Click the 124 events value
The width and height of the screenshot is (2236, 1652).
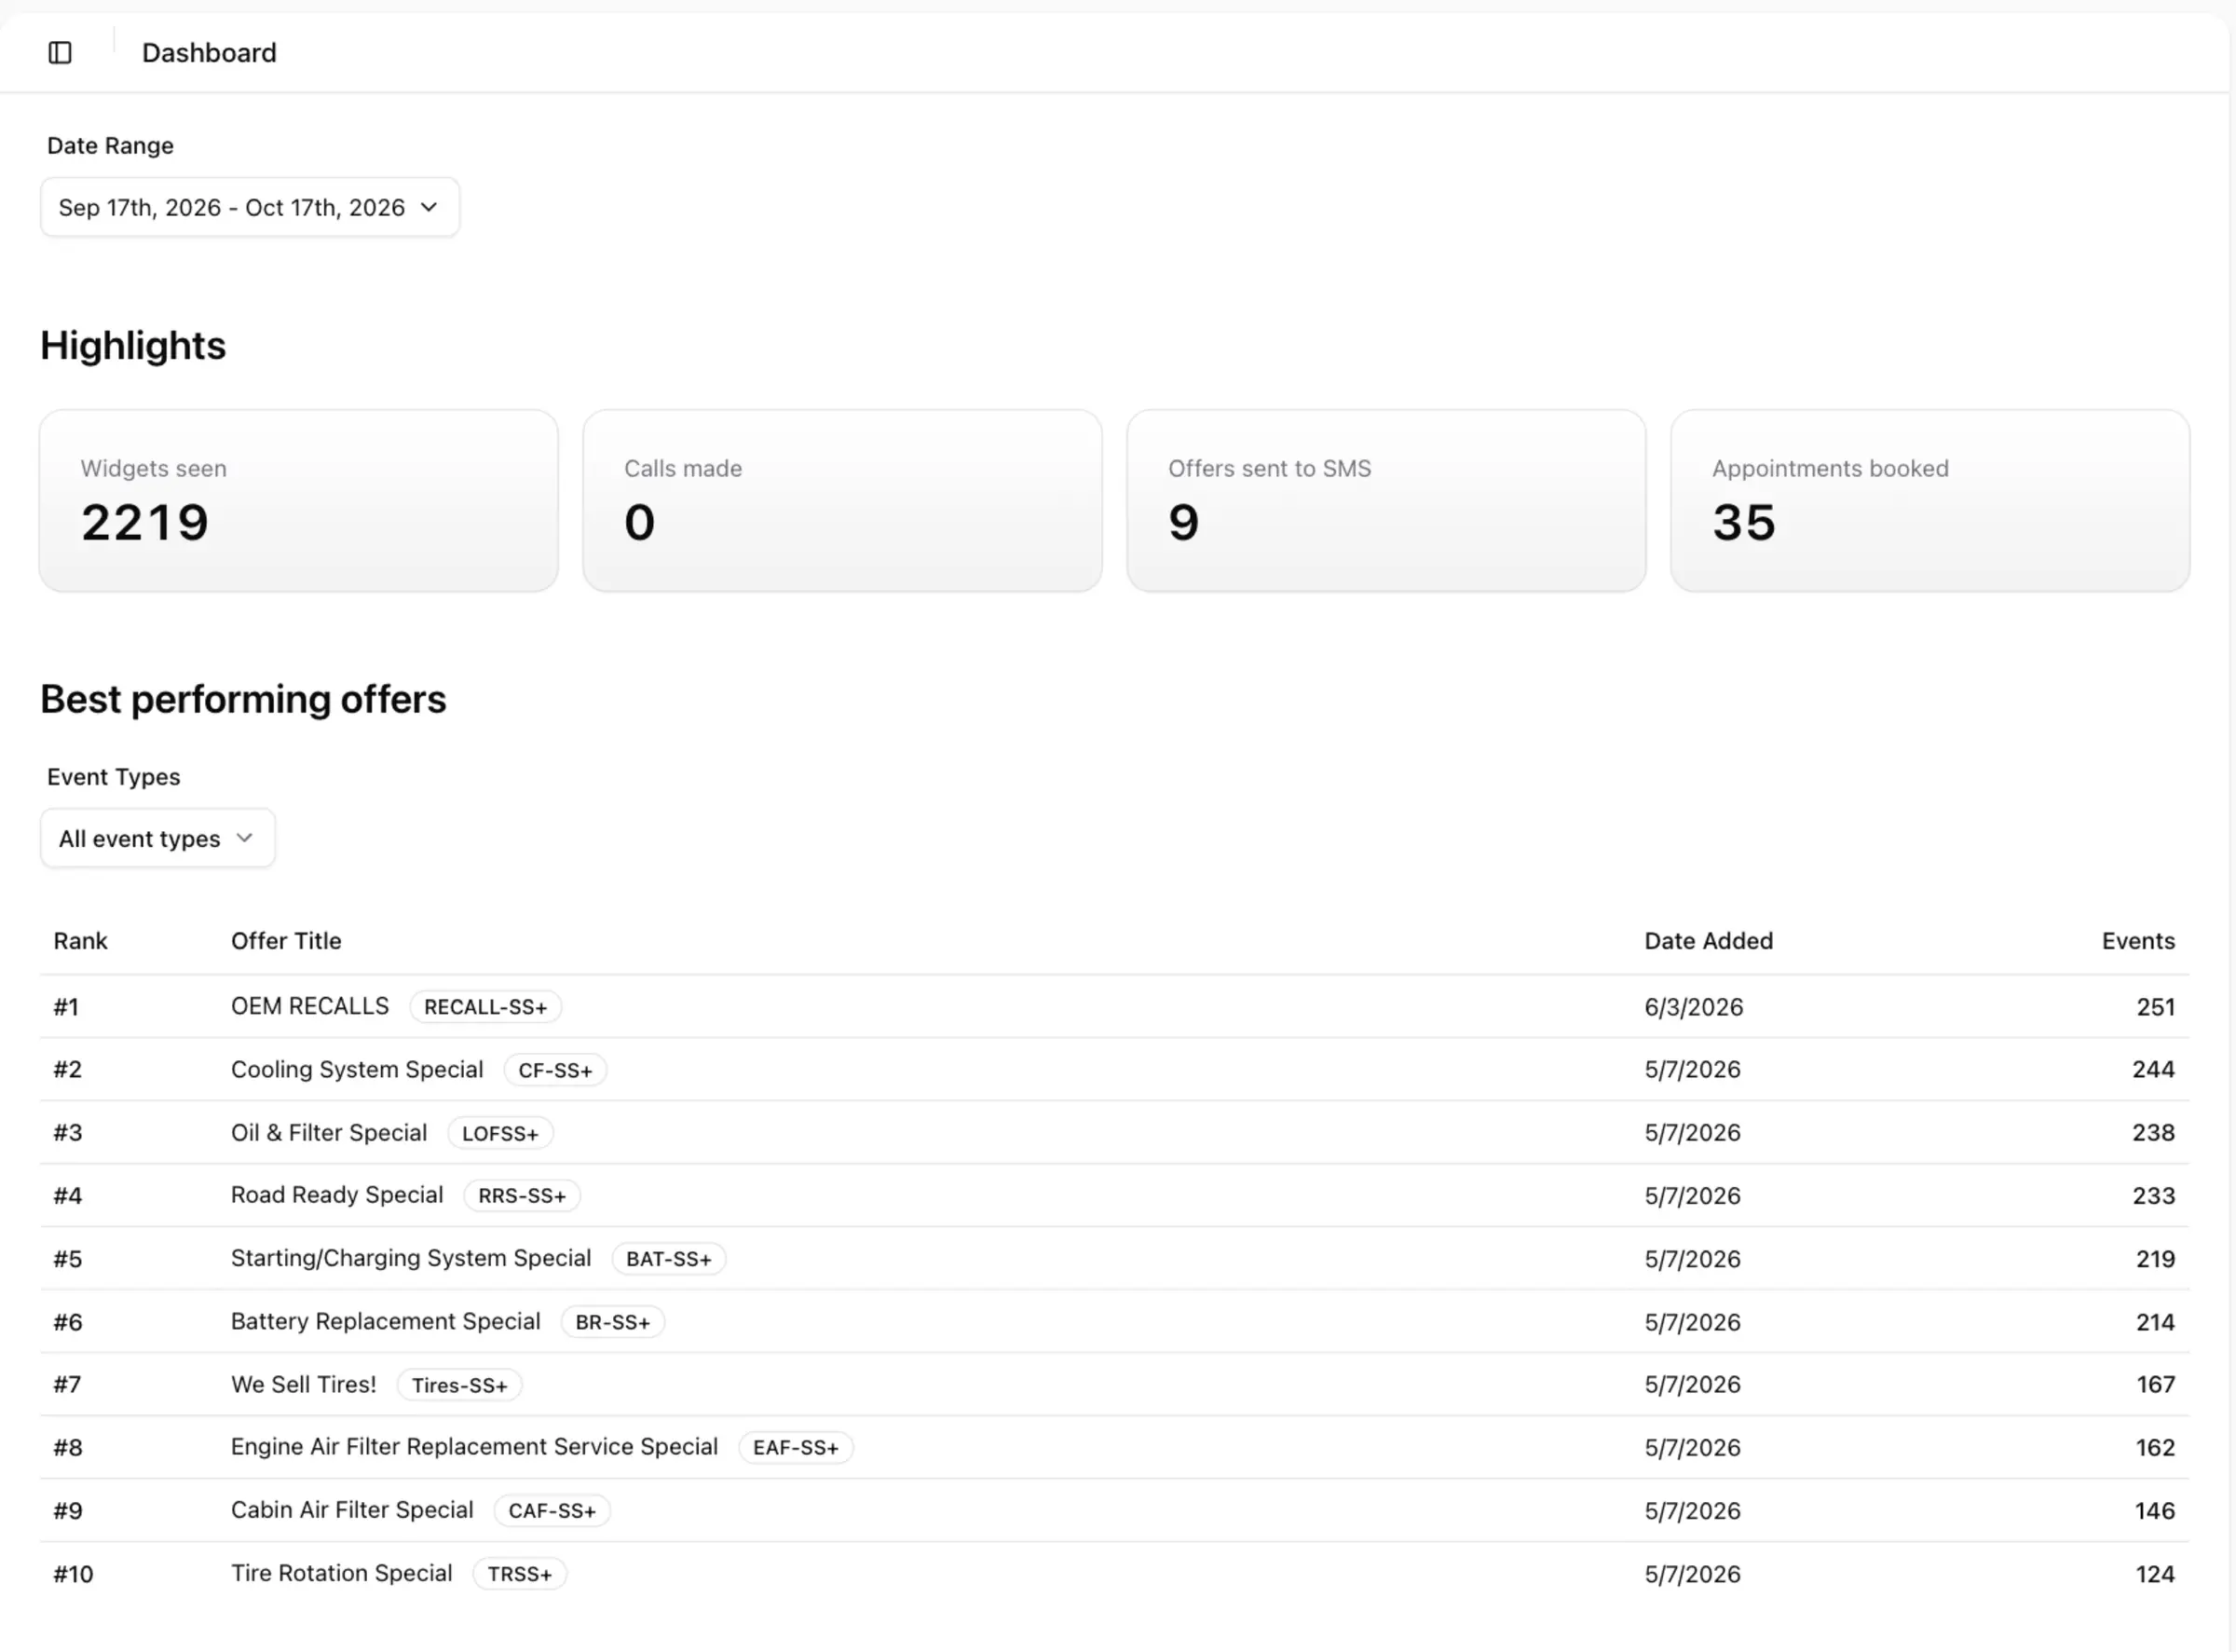[x=2155, y=1574]
